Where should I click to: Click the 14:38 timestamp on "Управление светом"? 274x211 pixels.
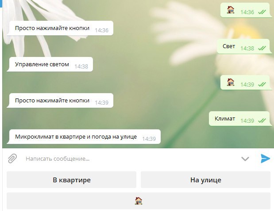(x=81, y=67)
